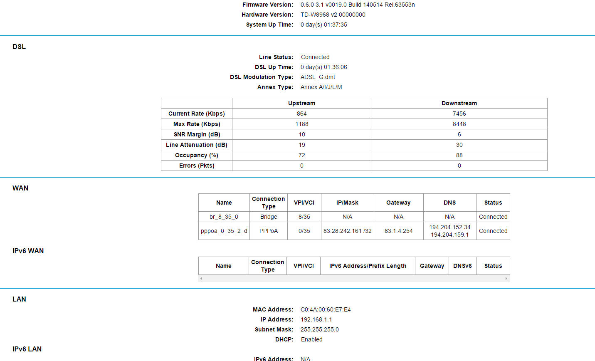Click the IPv6 WAN horizontal scrollbar track
This screenshot has width=595, height=361.
click(353, 278)
